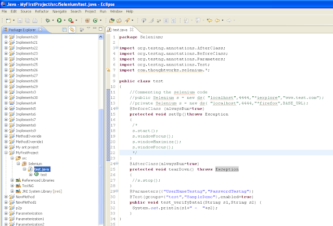The height and width of the screenshot is (226, 333).
Task: Run the program with green Run icon
Action: point(59,20)
